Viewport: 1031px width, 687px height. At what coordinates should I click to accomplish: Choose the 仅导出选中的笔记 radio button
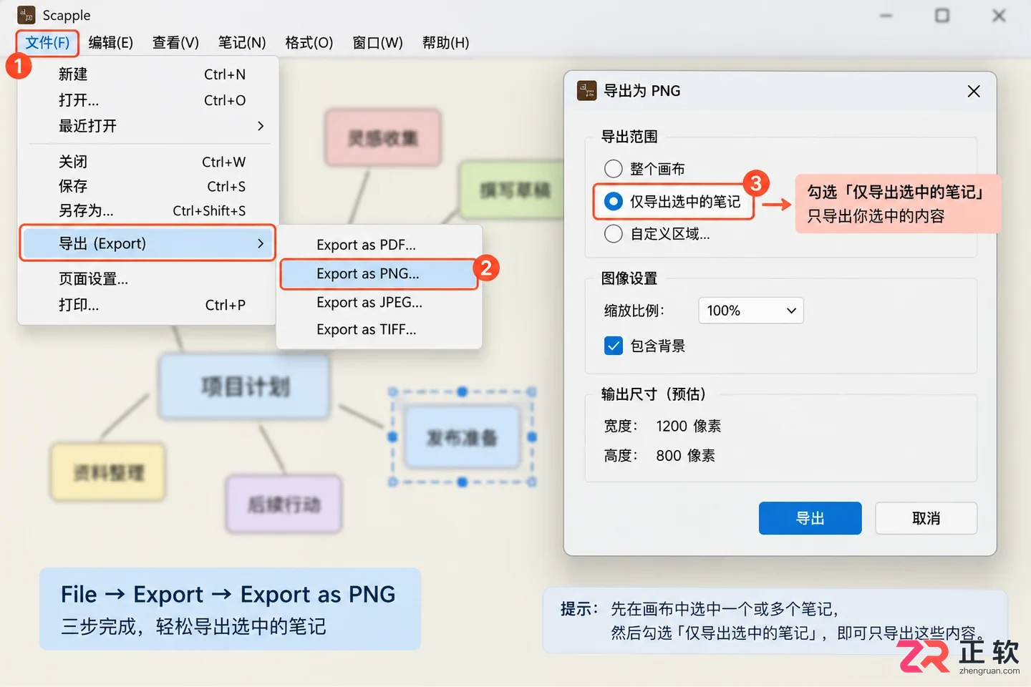pyautogui.click(x=614, y=202)
